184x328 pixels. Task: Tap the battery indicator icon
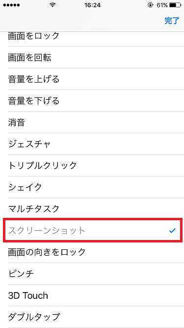[x=175, y=5]
